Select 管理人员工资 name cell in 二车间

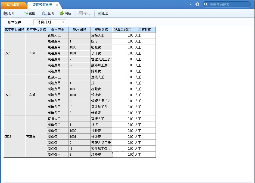(101, 101)
